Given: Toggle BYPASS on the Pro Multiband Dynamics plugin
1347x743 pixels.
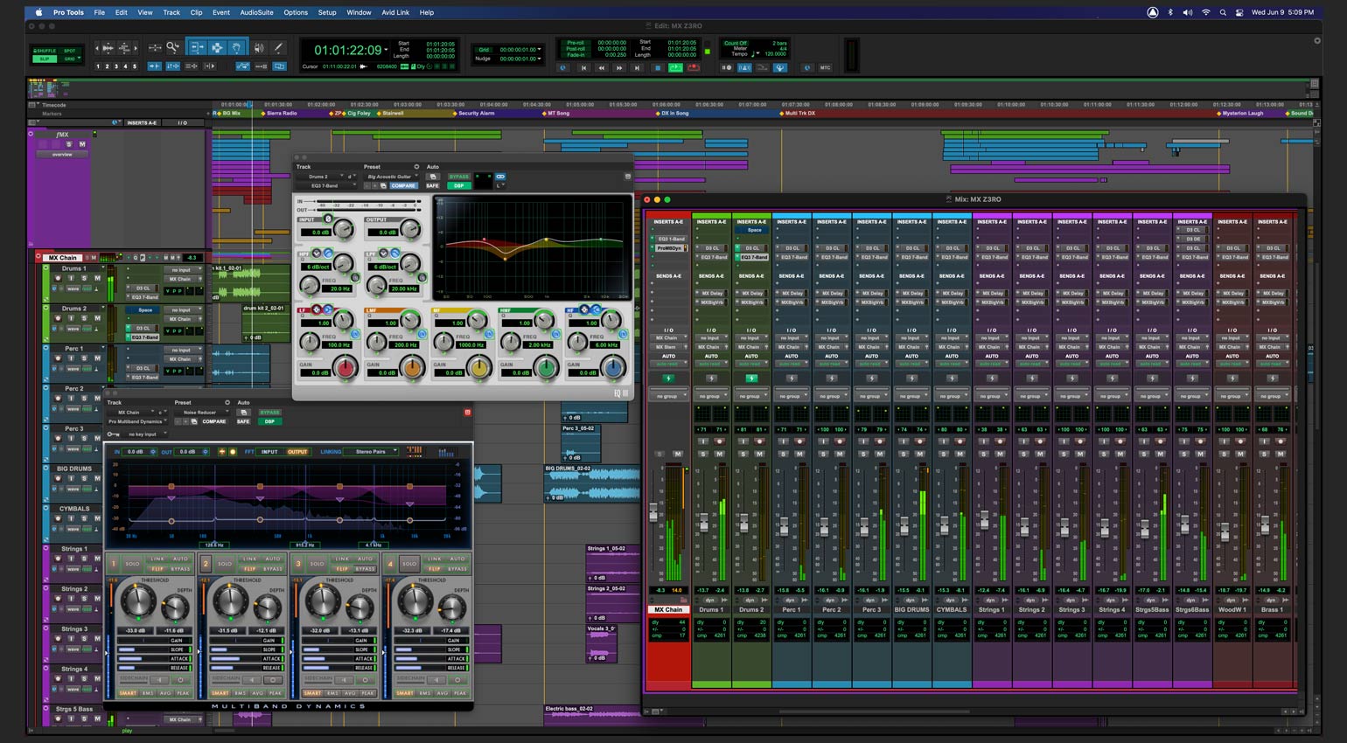Looking at the screenshot, I should click(x=270, y=413).
